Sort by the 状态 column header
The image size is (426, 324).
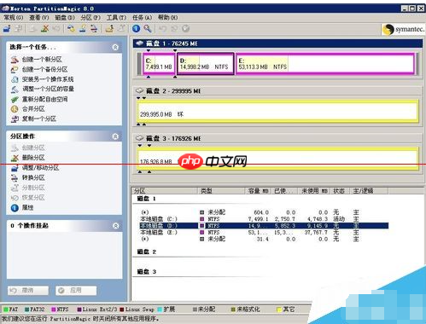(341, 191)
